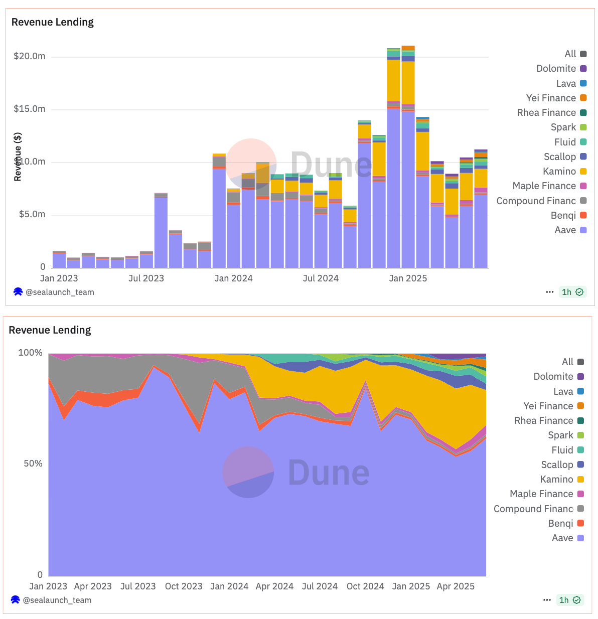Viewport: 598px width, 619px height.
Task: Click Benqi swatch in top chart legend
Action: [583, 215]
